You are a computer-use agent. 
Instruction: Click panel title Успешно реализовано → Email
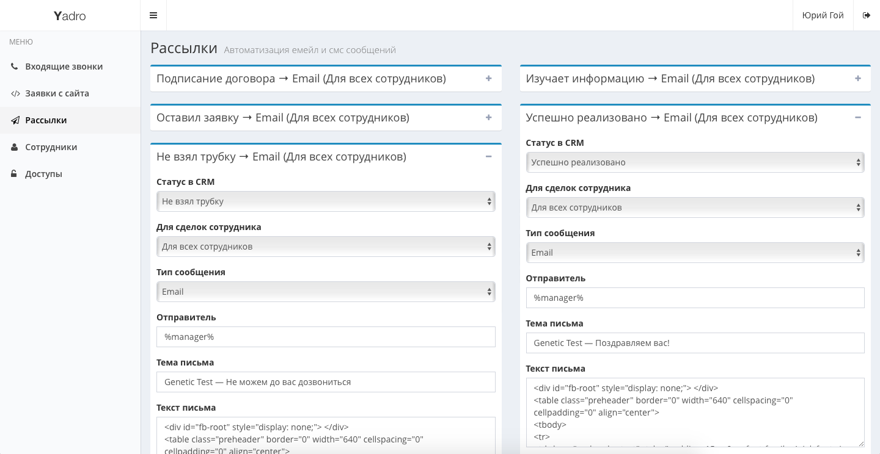(x=672, y=118)
